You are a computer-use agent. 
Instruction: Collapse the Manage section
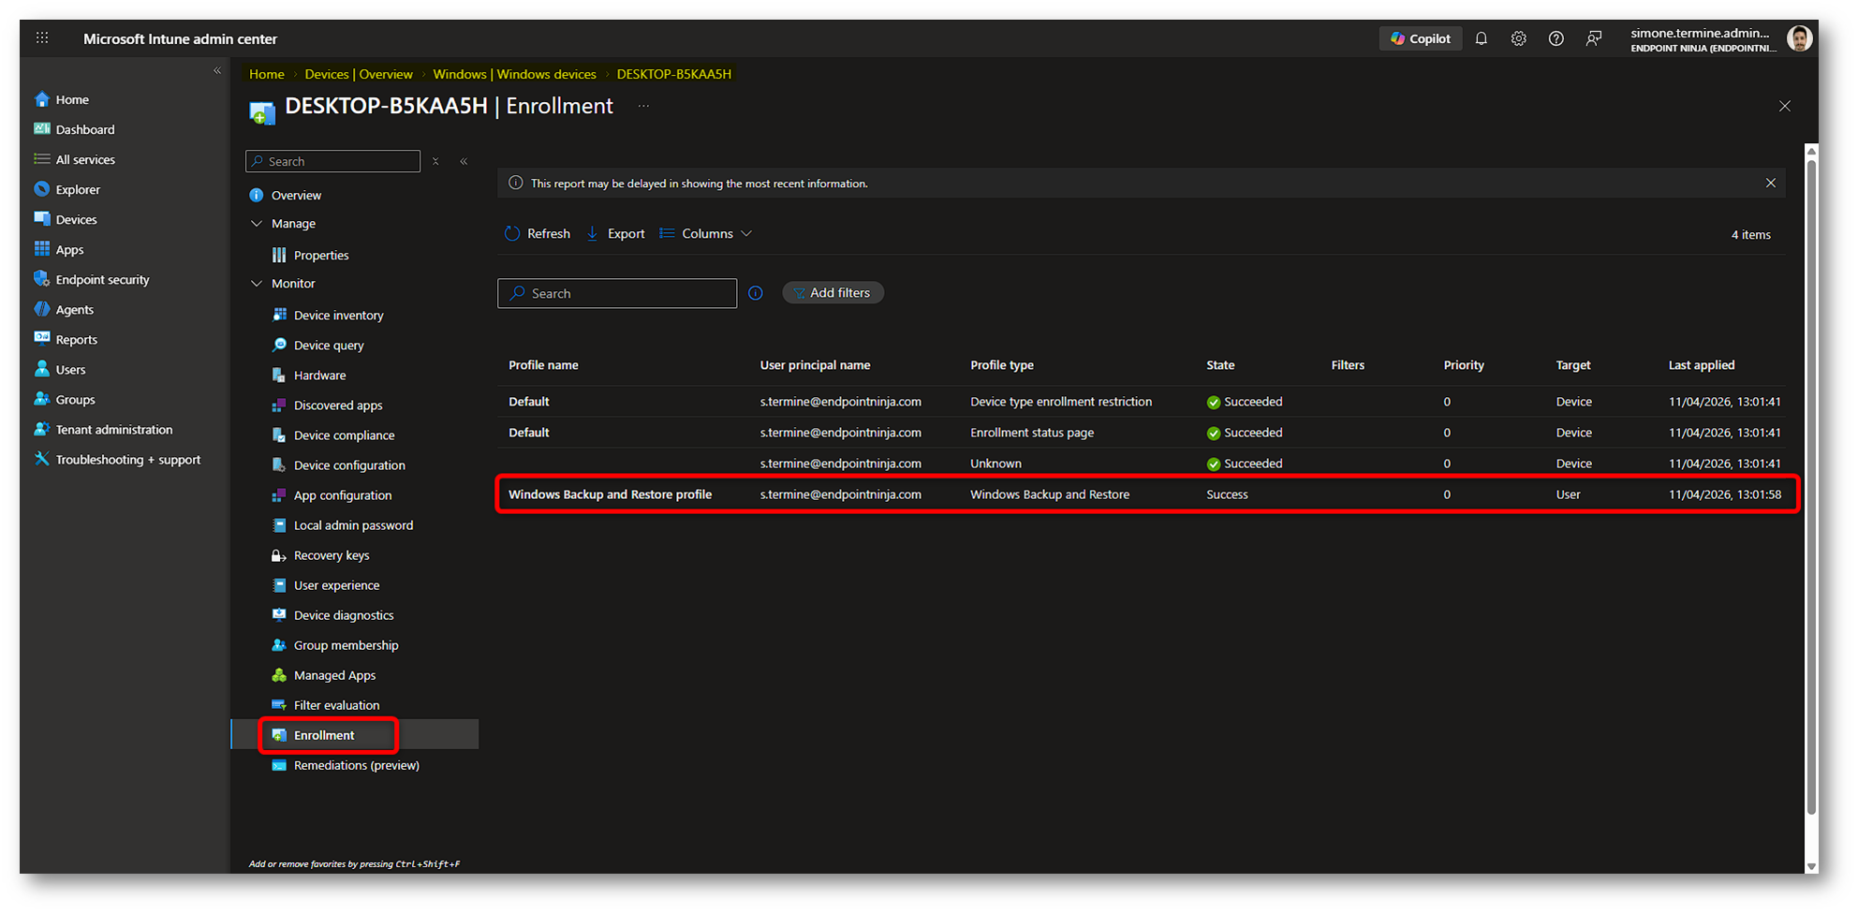coord(257,224)
